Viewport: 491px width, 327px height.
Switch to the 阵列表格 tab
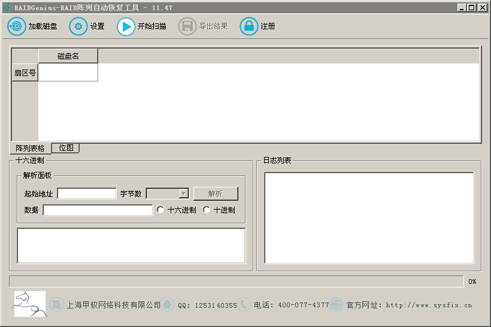(30, 148)
